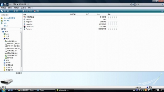Open the 工具(T) Tools menu

(23, 8)
